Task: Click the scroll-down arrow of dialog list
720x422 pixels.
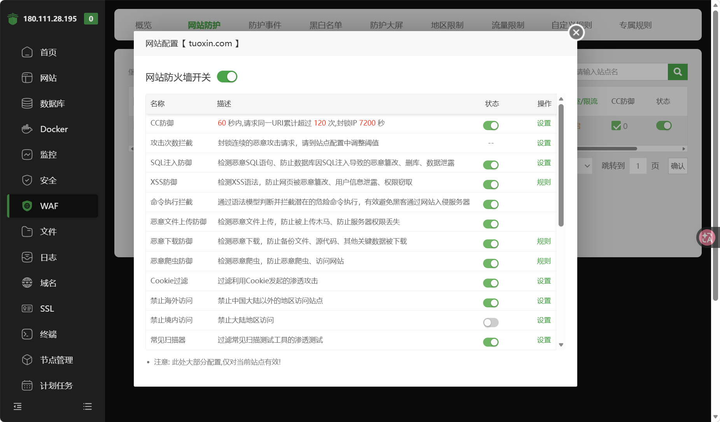Action: 561,345
